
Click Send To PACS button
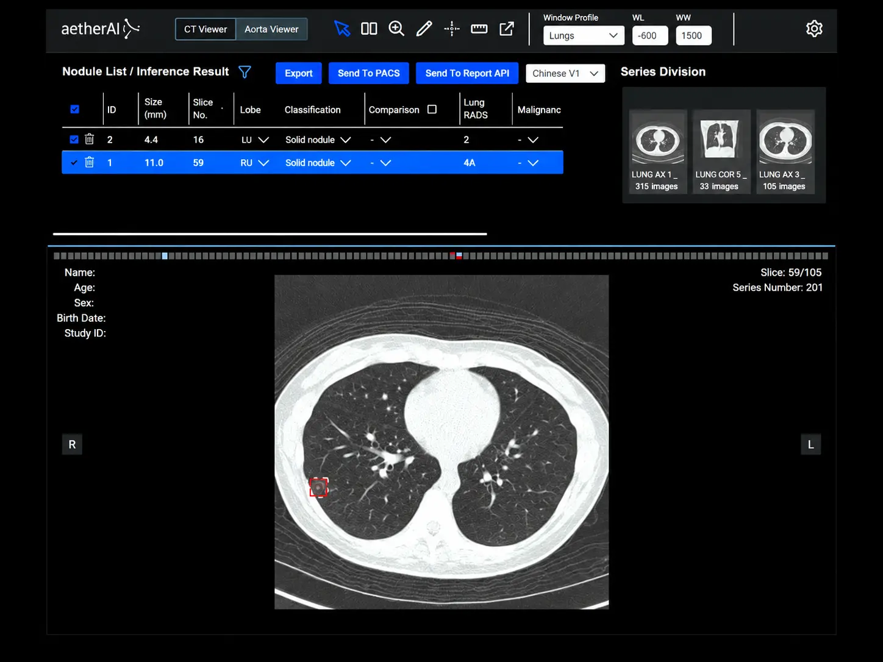point(369,73)
